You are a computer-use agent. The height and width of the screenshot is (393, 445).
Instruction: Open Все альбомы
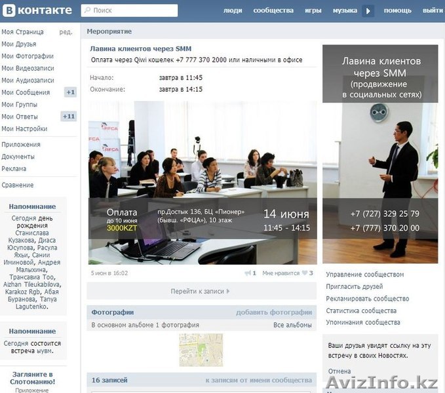click(292, 325)
